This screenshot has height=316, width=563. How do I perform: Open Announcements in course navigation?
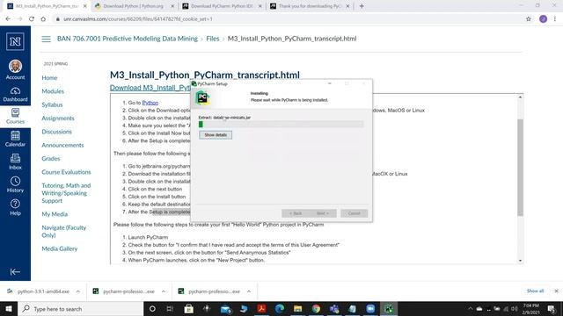click(x=62, y=145)
